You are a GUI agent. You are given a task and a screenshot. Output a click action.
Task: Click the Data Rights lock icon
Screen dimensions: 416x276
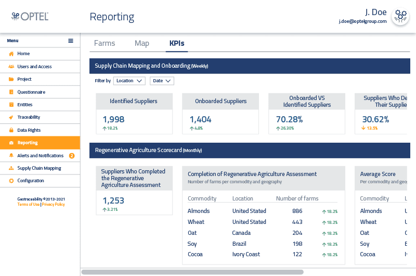(x=11, y=130)
